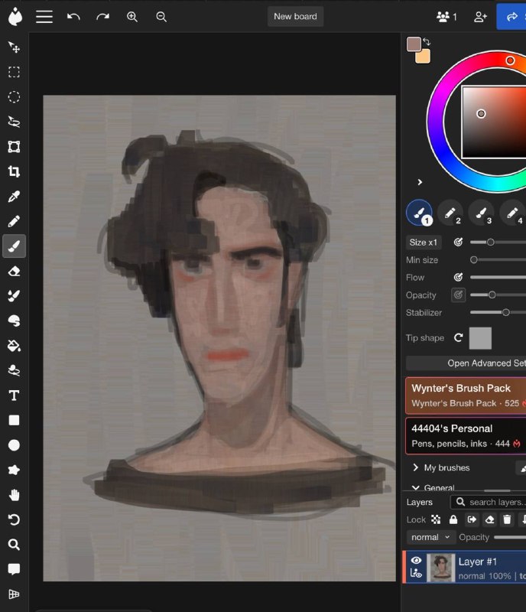Choose the Paint bucket fill tool
Viewport: 526px width, 612px height.
pos(14,346)
